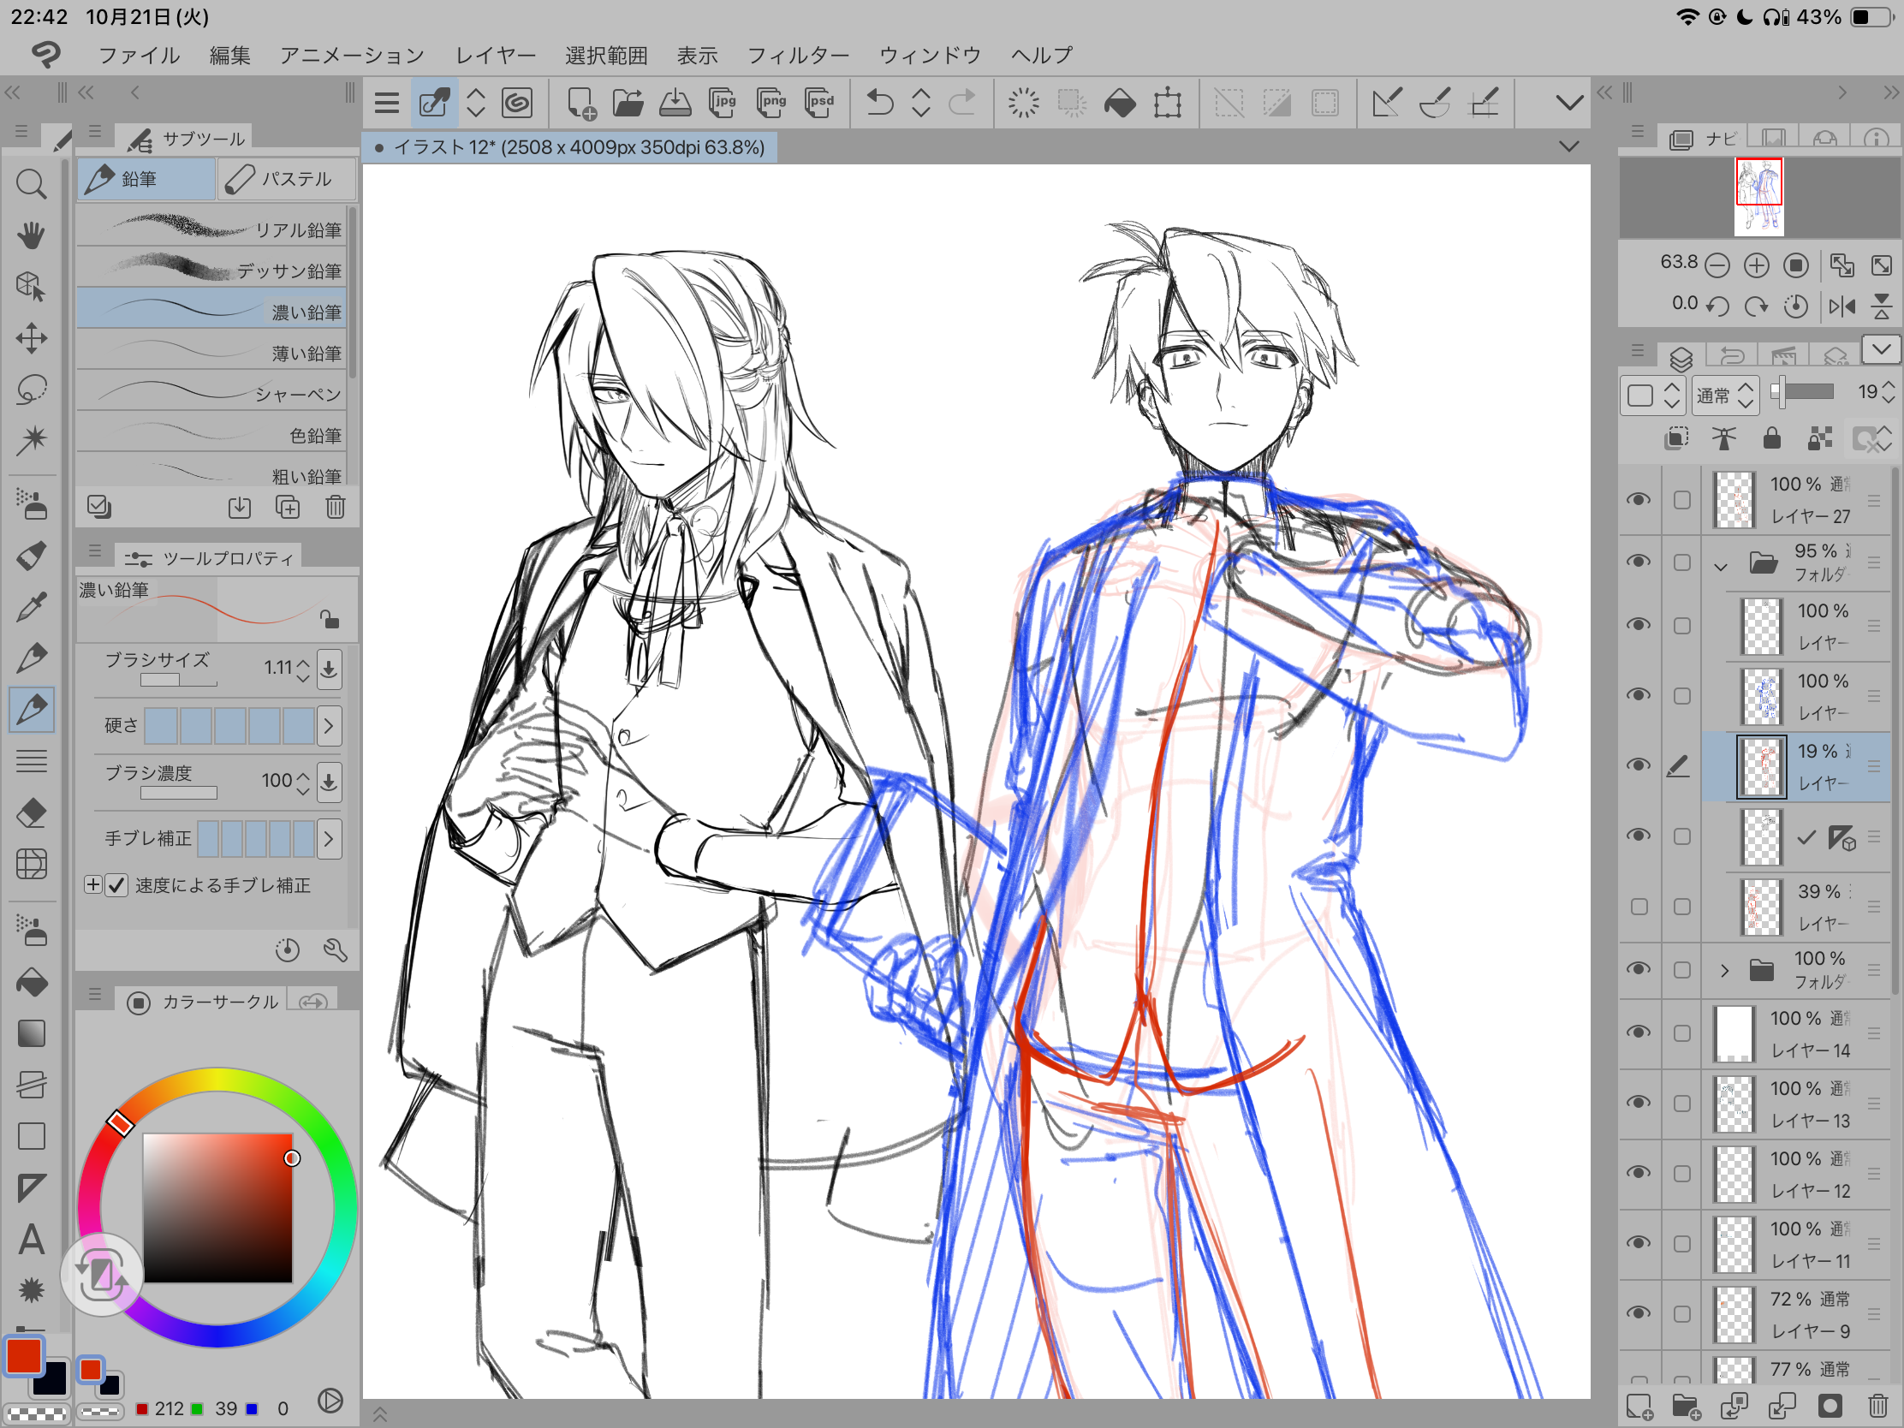Click the Undo arrow in command bar

click(x=879, y=104)
